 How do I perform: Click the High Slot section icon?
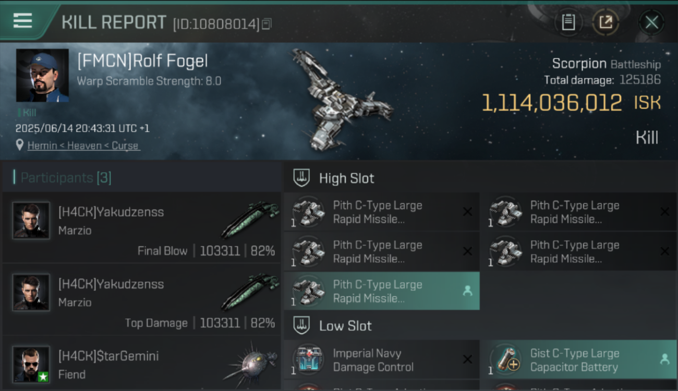301,178
